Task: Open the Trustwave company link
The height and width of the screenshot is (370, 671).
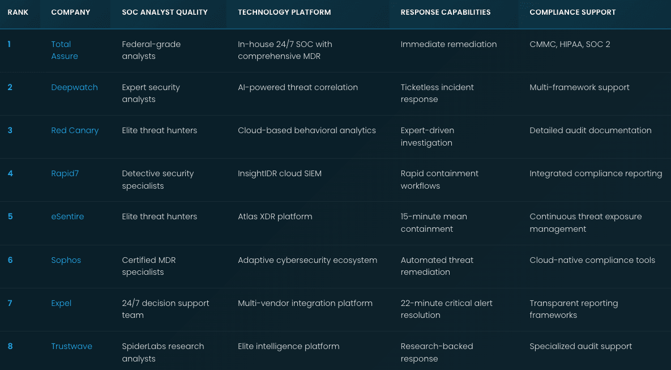Action: tap(72, 346)
